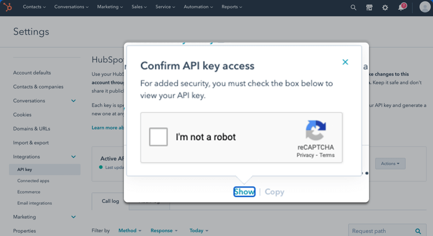Open the Automation menu

pos(198,7)
